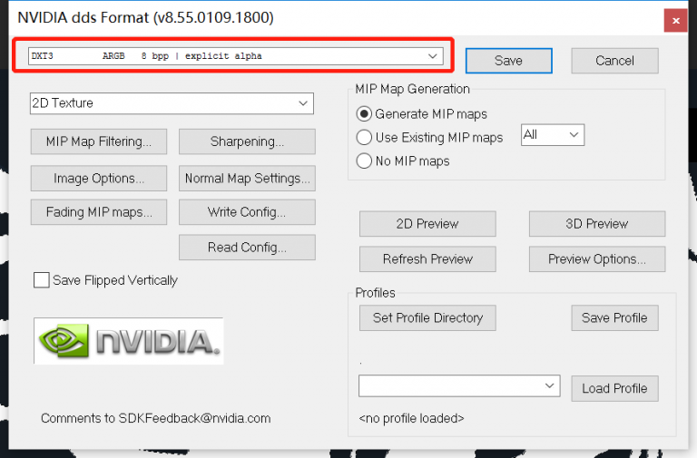
Task: Click the '<no profile loaded>' status text
Action: coord(411,418)
